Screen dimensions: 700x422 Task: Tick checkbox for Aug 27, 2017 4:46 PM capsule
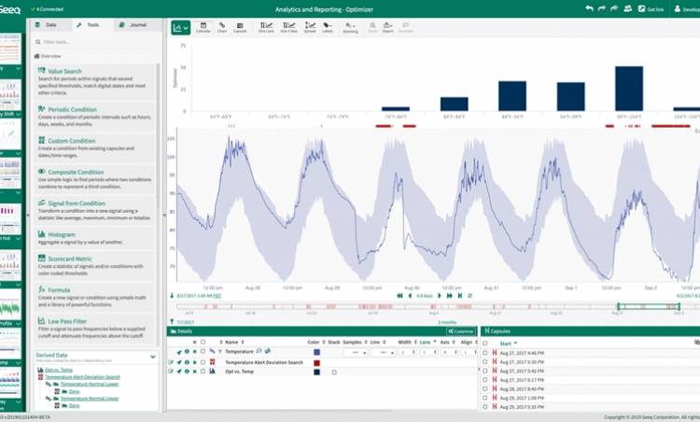pyautogui.click(x=484, y=353)
